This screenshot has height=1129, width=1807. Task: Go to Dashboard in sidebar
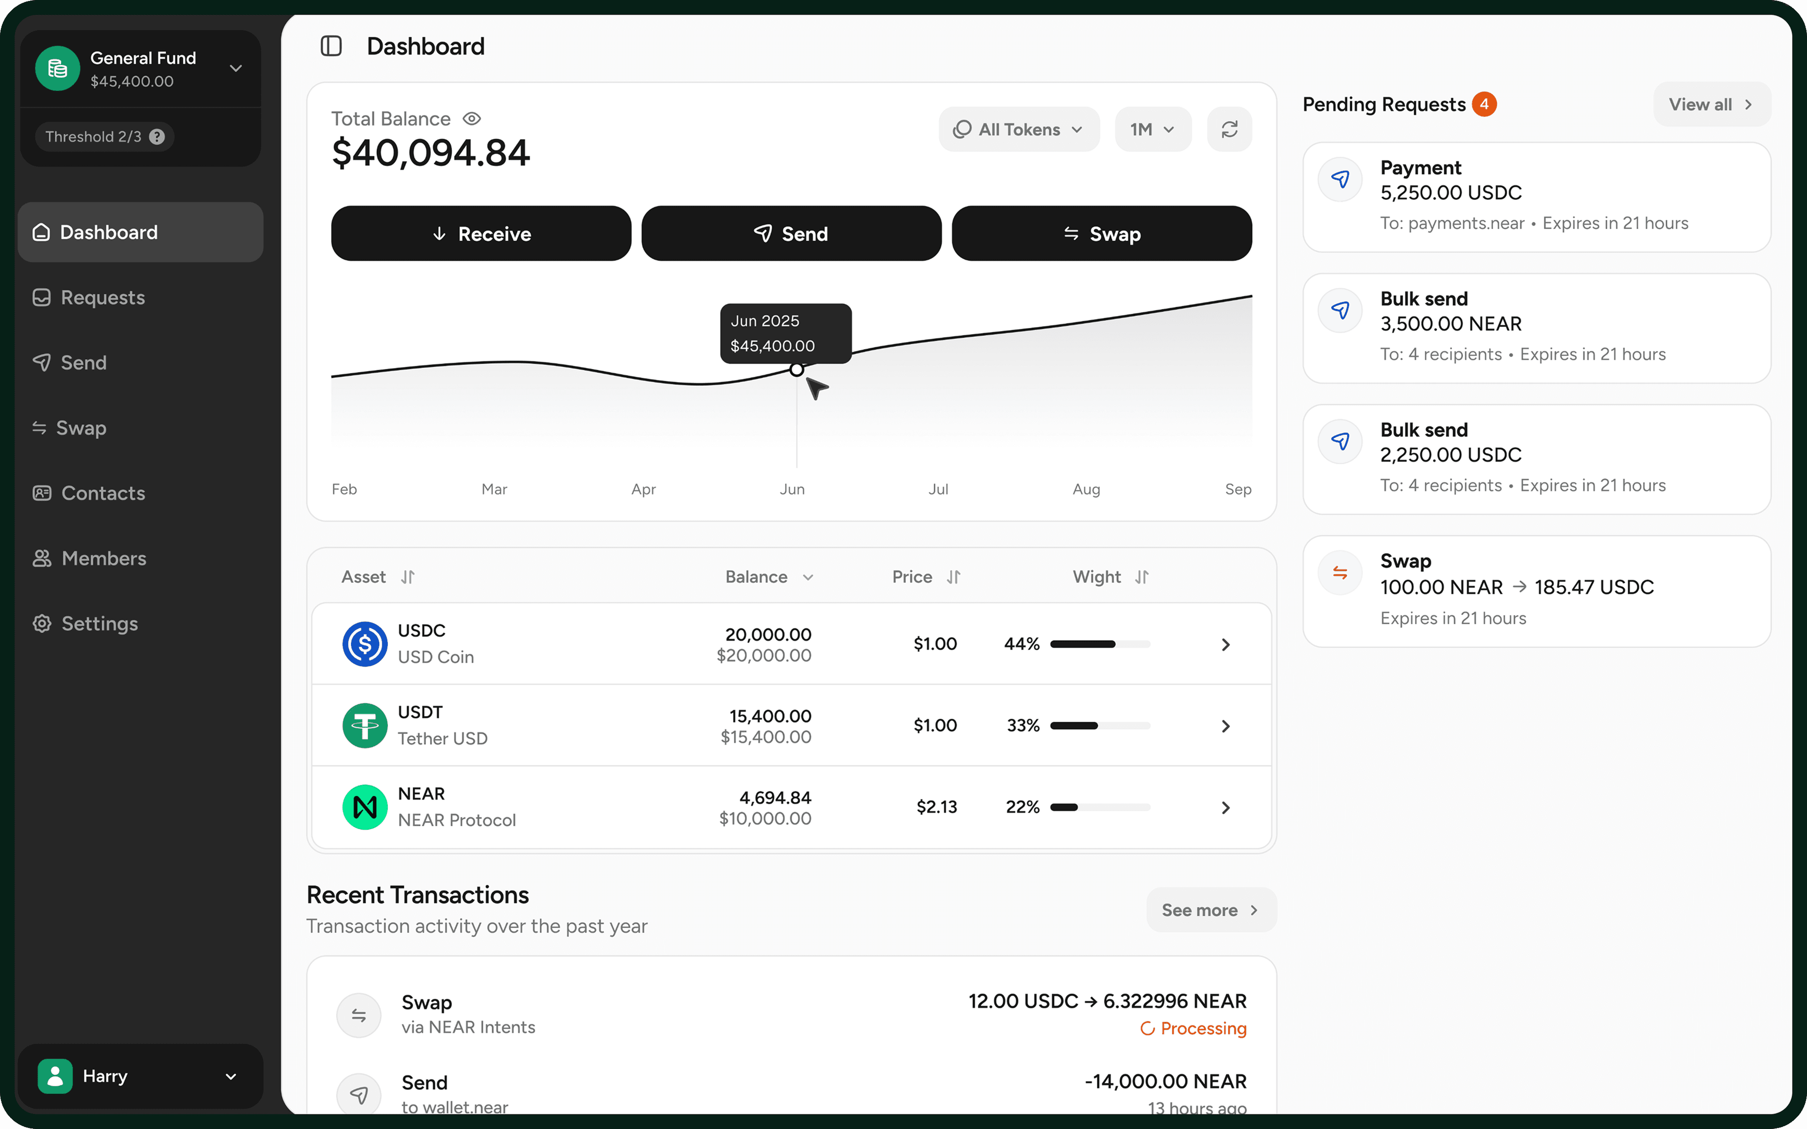pyautogui.click(x=140, y=232)
